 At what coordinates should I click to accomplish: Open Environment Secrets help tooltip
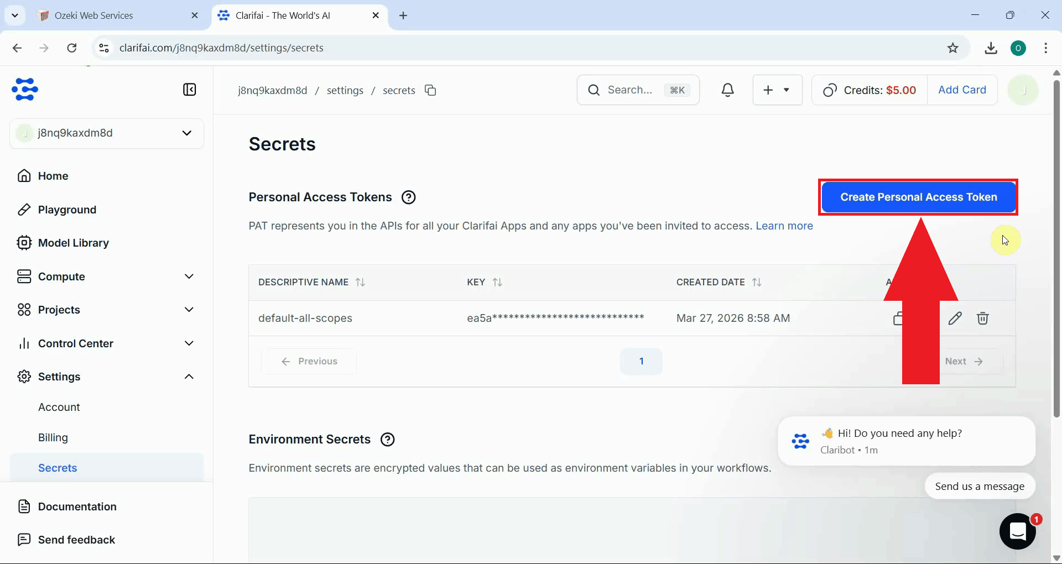[x=387, y=439]
